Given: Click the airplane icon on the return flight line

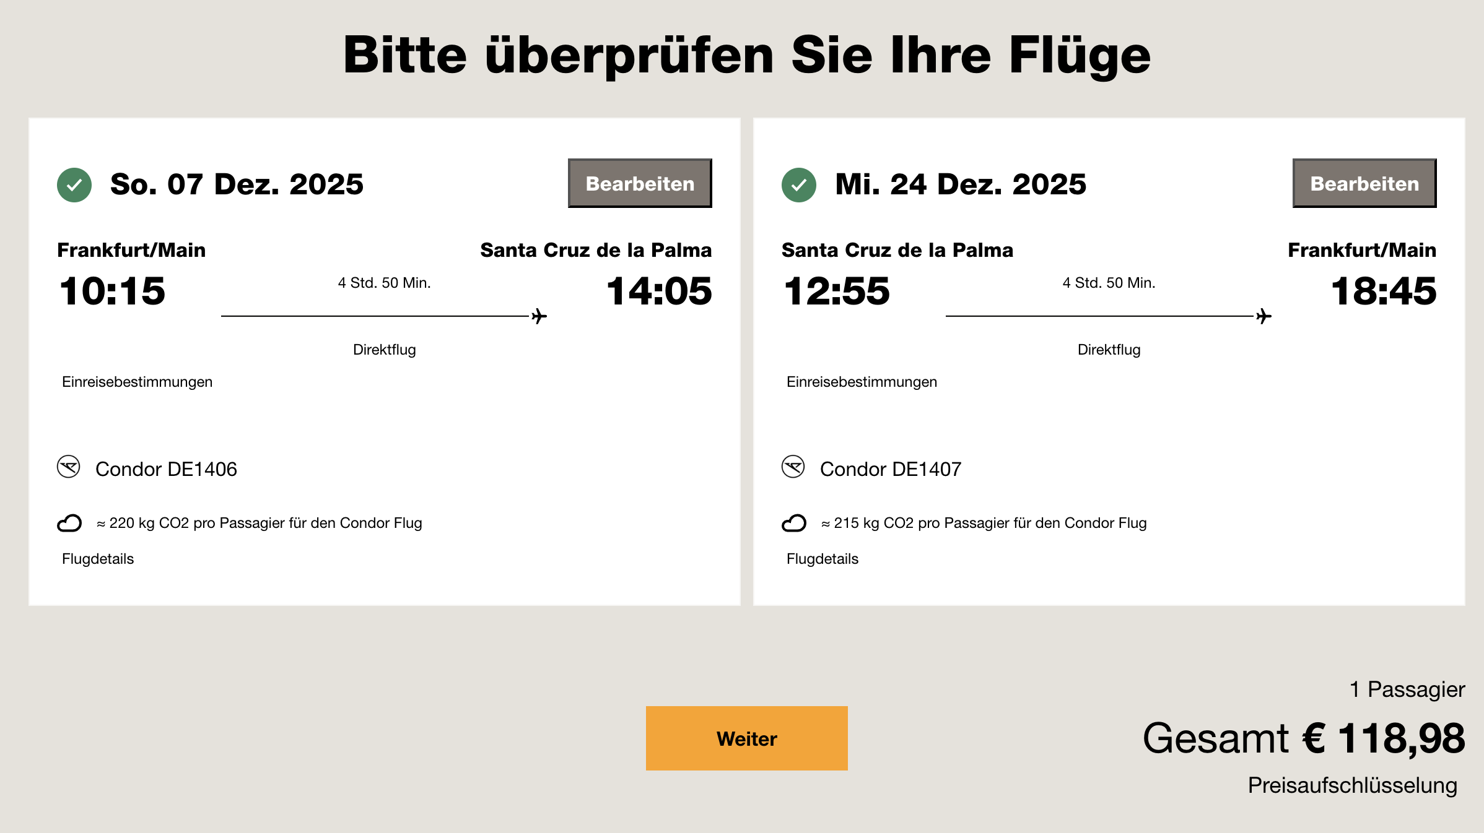Looking at the screenshot, I should click(x=1264, y=316).
